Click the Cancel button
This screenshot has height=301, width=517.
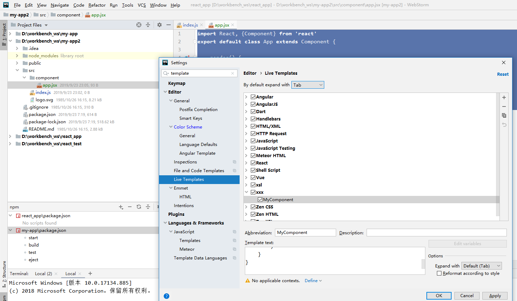point(467,296)
